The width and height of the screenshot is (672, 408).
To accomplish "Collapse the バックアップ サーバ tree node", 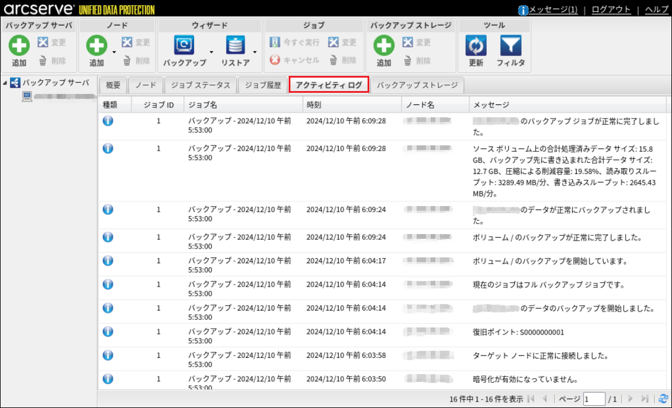I will (5, 83).
